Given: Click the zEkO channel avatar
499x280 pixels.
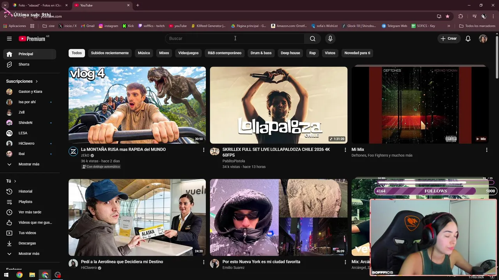Looking at the screenshot, I should (73, 152).
